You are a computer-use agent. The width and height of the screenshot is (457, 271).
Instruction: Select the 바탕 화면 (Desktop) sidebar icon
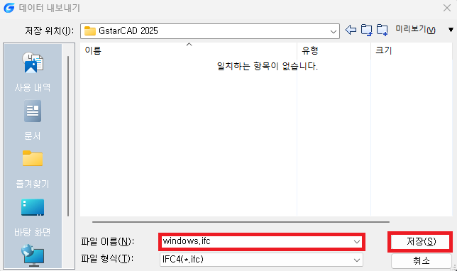[33, 207]
